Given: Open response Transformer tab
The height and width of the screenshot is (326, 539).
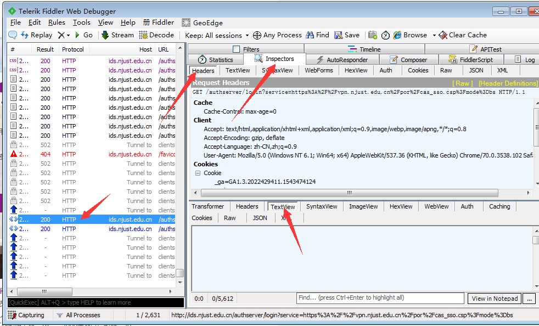Looking at the screenshot, I should tap(207, 206).
